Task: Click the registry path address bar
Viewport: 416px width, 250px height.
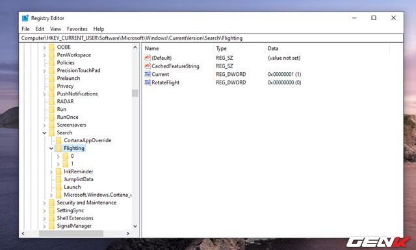Action: pos(211,38)
